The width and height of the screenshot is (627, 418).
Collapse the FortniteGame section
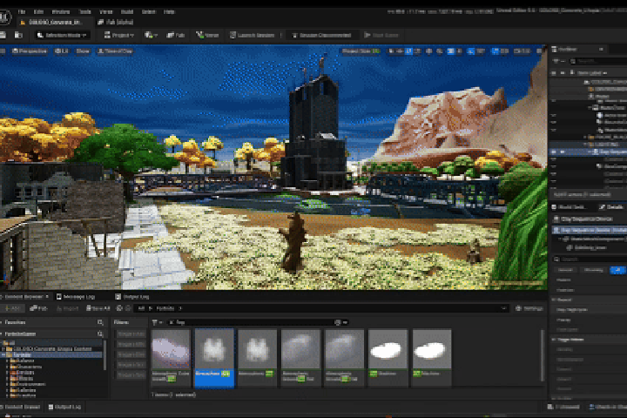pyautogui.click(x=2, y=334)
